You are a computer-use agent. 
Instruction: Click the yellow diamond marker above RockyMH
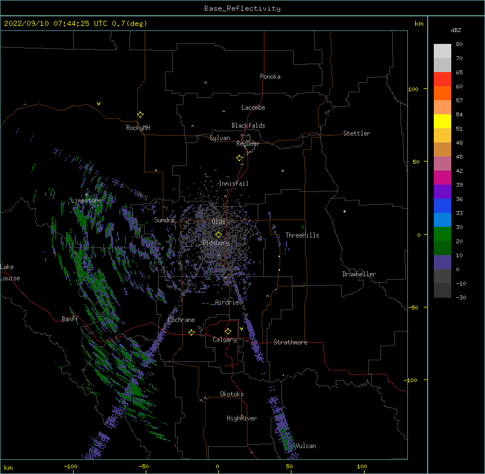point(140,114)
